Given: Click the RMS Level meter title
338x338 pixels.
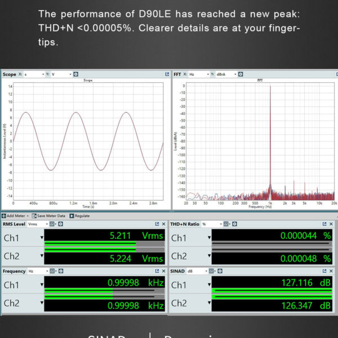Looking at the screenshot, I should tap(14, 224).
